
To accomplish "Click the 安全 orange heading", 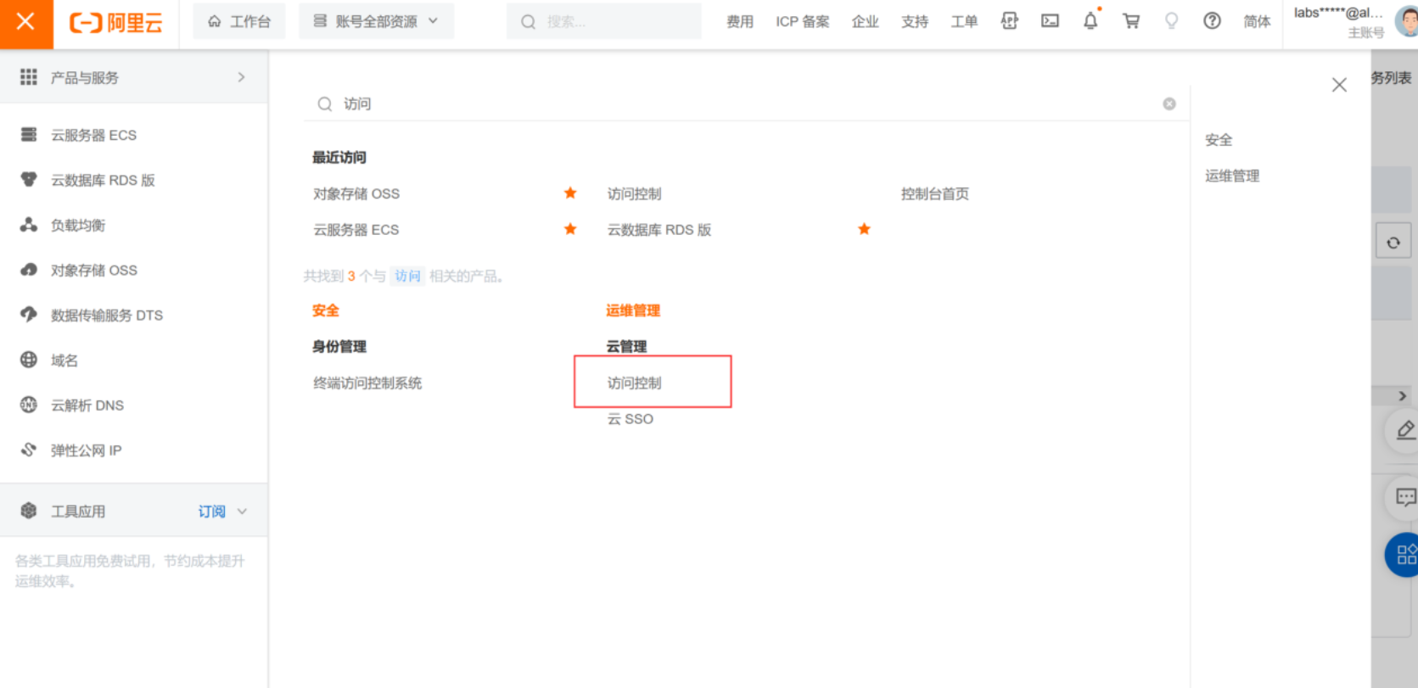I will click(325, 310).
